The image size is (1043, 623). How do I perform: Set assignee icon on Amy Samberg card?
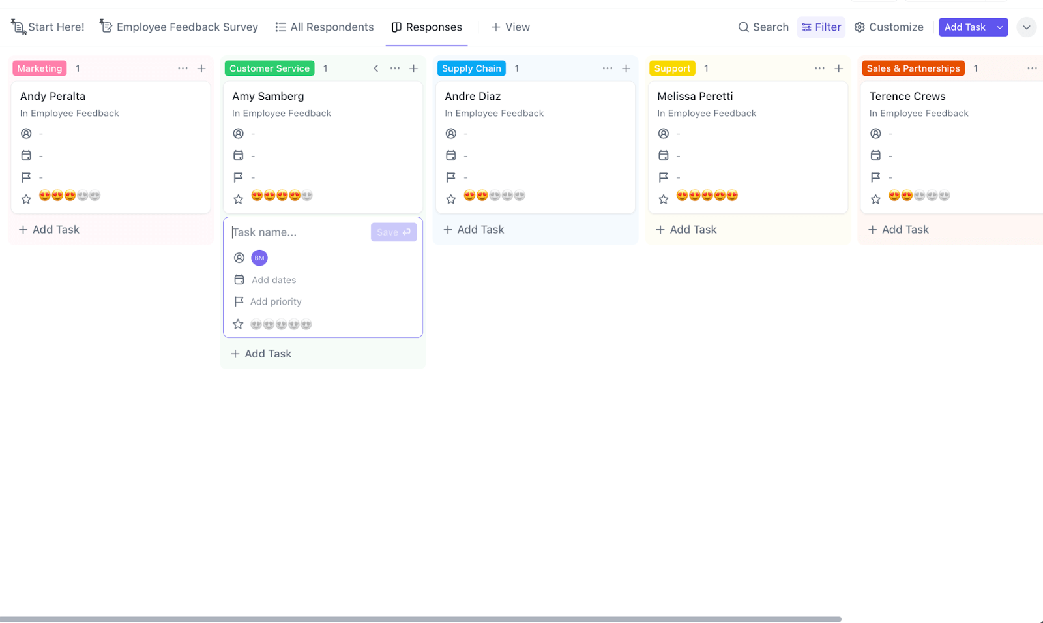239,134
